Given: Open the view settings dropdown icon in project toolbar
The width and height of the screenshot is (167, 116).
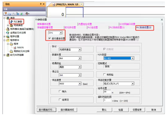Looking at the screenshot, I should [x=27, y=14].
